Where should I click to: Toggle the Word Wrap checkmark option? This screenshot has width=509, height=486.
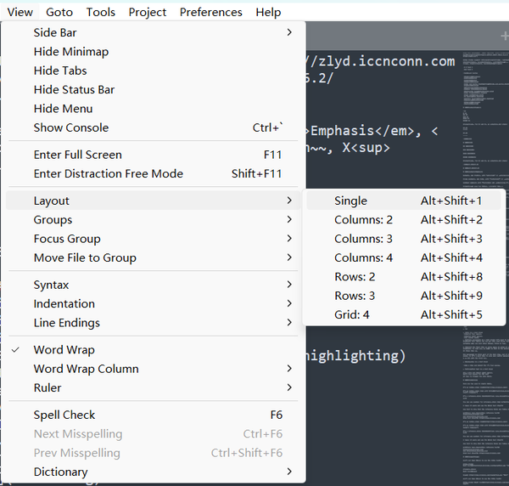click(x=64, y=350)
